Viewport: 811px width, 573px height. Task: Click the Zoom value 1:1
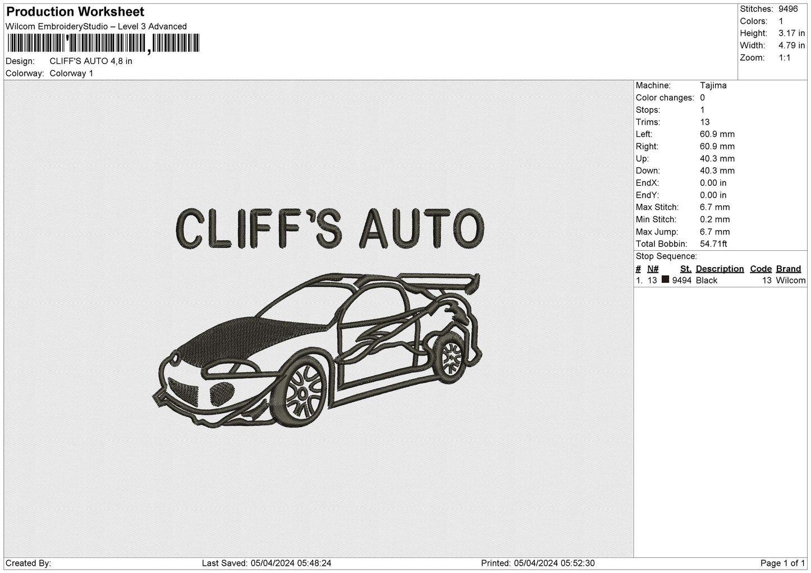[784, 58]
